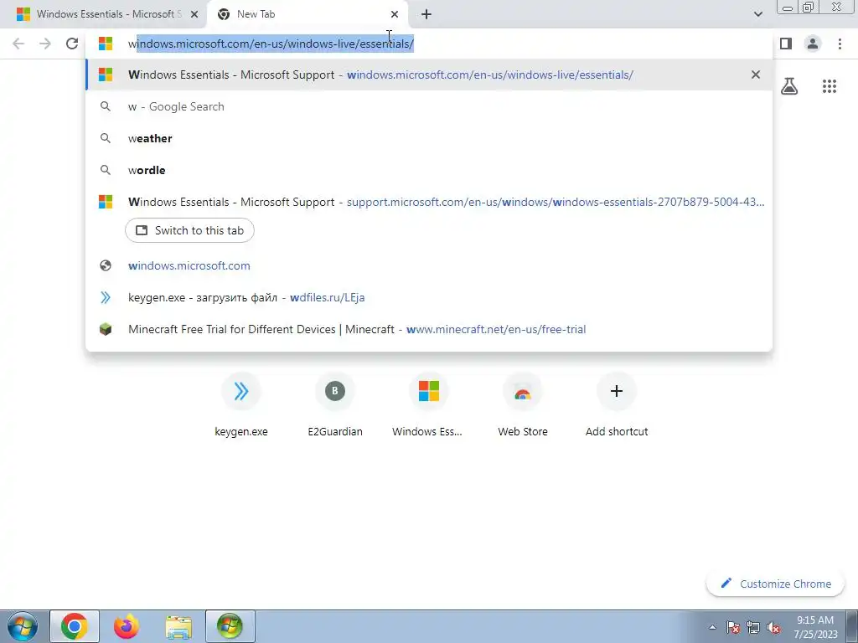The image size is (858, 643).
Task: Click the Switch to this tab button
Action: [x=189, y=230]
